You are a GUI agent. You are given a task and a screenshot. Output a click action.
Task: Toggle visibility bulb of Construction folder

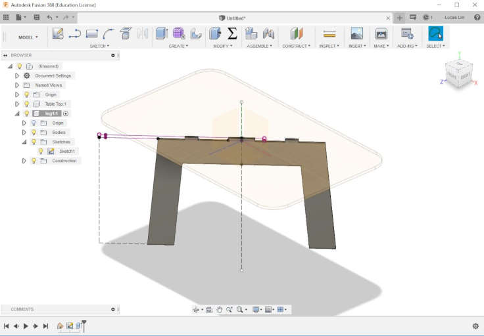click(34, 161)
